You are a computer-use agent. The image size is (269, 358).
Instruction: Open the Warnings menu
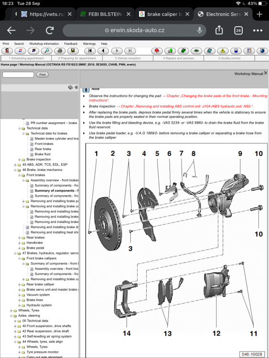89,43
